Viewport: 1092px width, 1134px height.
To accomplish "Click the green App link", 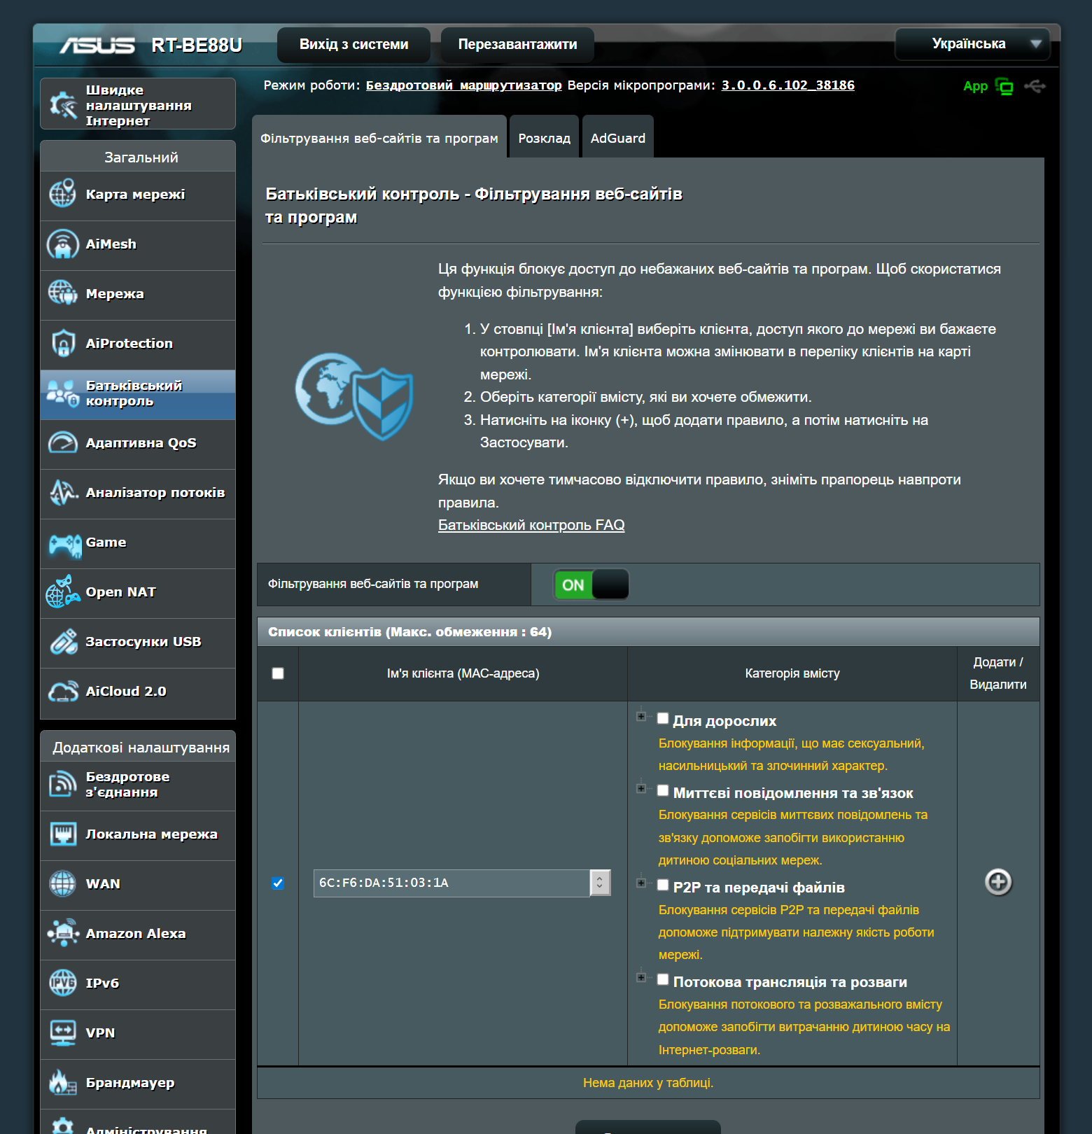I will 975,86.
